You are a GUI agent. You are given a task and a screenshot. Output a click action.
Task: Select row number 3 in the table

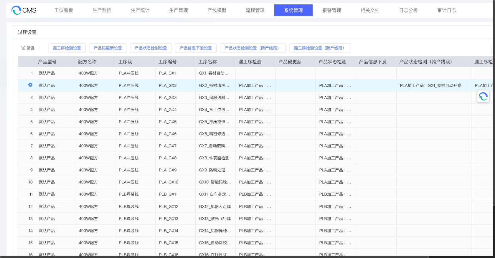click(31, 97)
